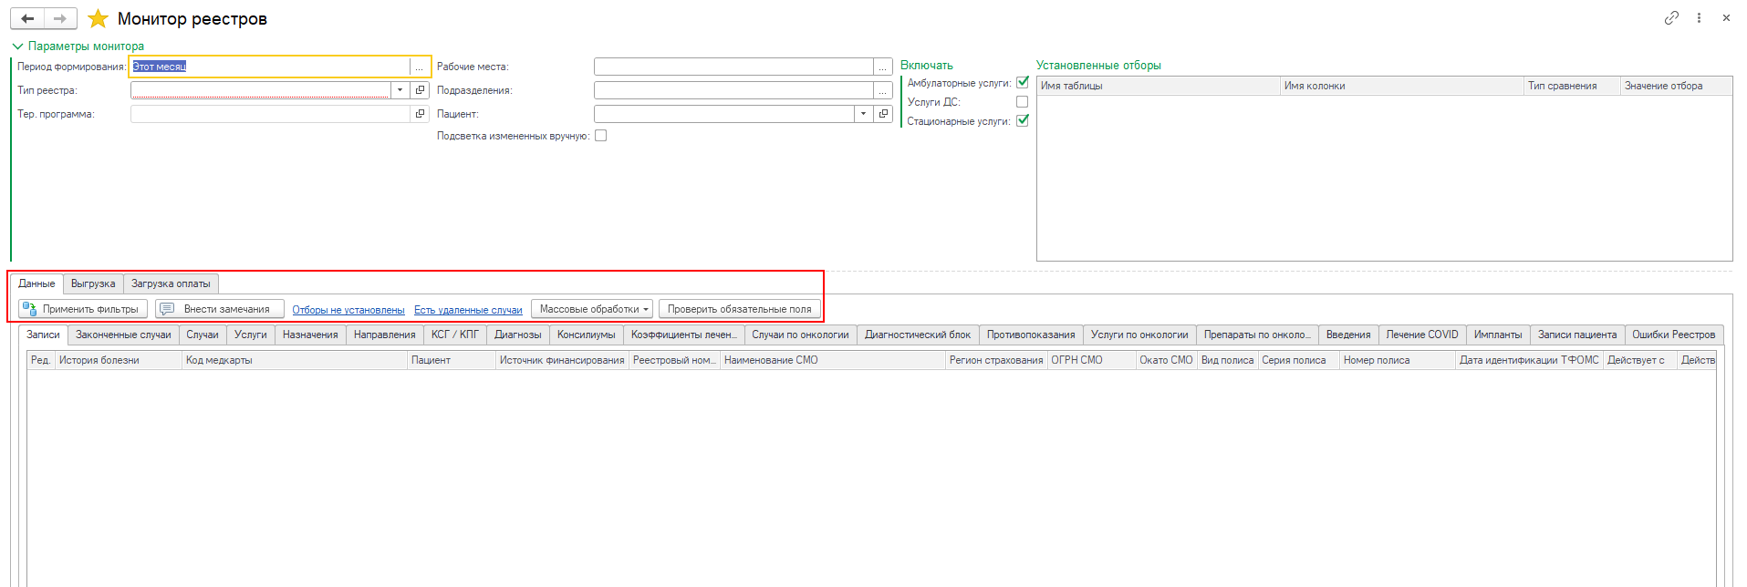This screenshot has height=587, width=1747.
Task: Copy link using the chain icon
Action: pyautogui.click(x=1671, y=17)
